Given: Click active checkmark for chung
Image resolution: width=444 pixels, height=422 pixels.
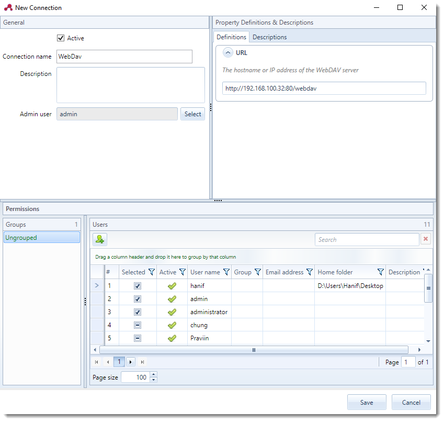Looking at the screenshot, I should pyautogui.click(x=172, y=325).
